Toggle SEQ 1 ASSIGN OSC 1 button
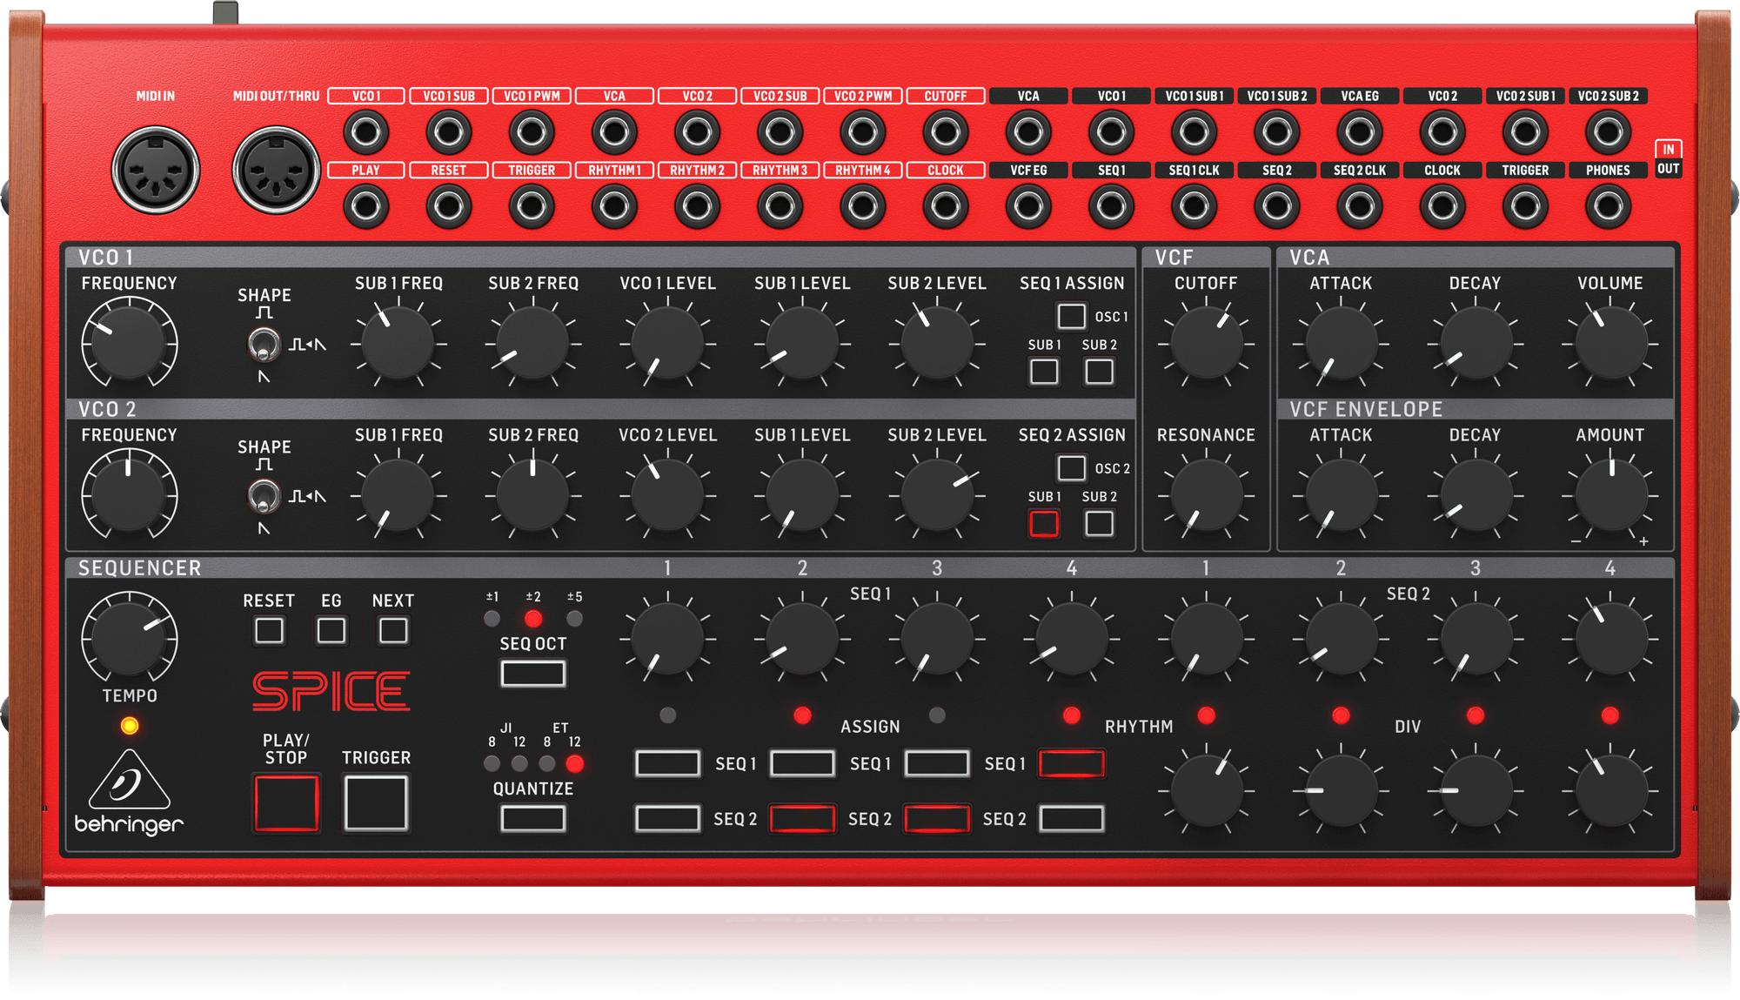The width and height of the screenshot is (1740, 1000). pyautogui.click(x=1071, y=316)
